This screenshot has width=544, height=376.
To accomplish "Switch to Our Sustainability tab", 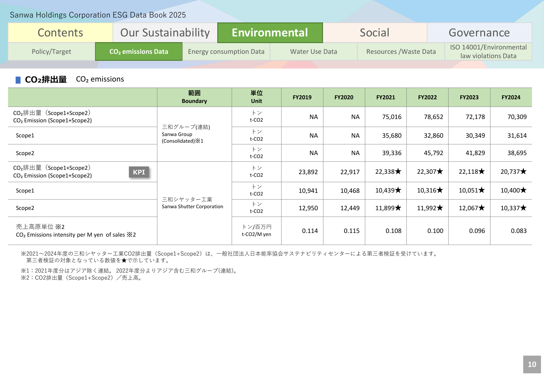I will point(165,33).
